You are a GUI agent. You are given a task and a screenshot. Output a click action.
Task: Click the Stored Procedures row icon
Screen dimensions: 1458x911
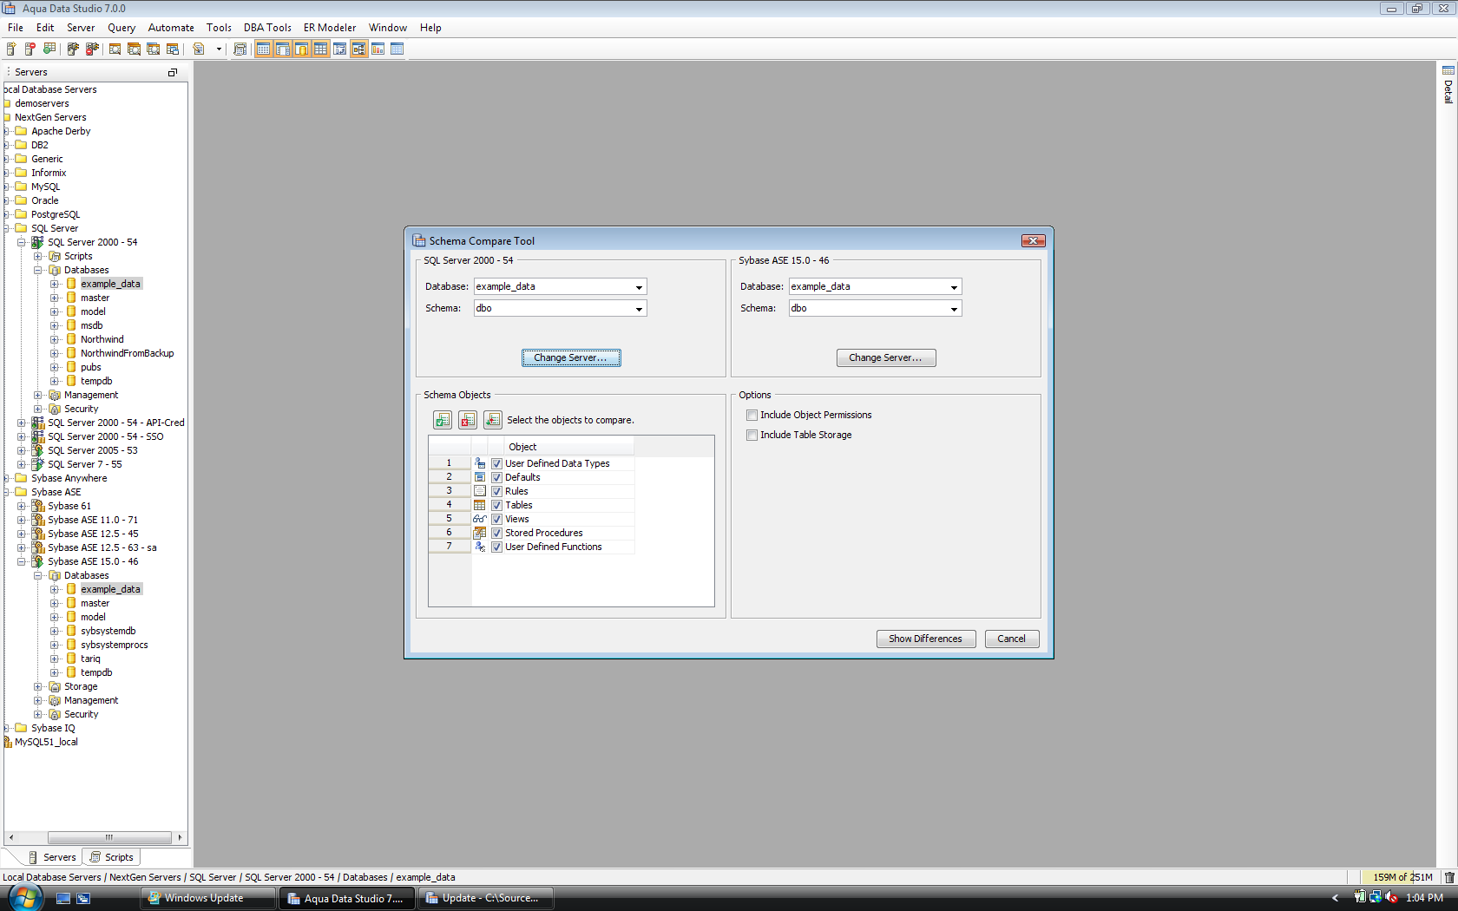(x=480, y=533)
